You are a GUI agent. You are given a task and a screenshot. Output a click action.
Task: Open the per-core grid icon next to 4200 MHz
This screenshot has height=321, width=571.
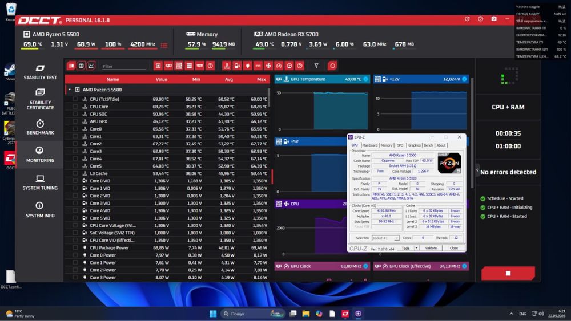(x=164, y=46)
